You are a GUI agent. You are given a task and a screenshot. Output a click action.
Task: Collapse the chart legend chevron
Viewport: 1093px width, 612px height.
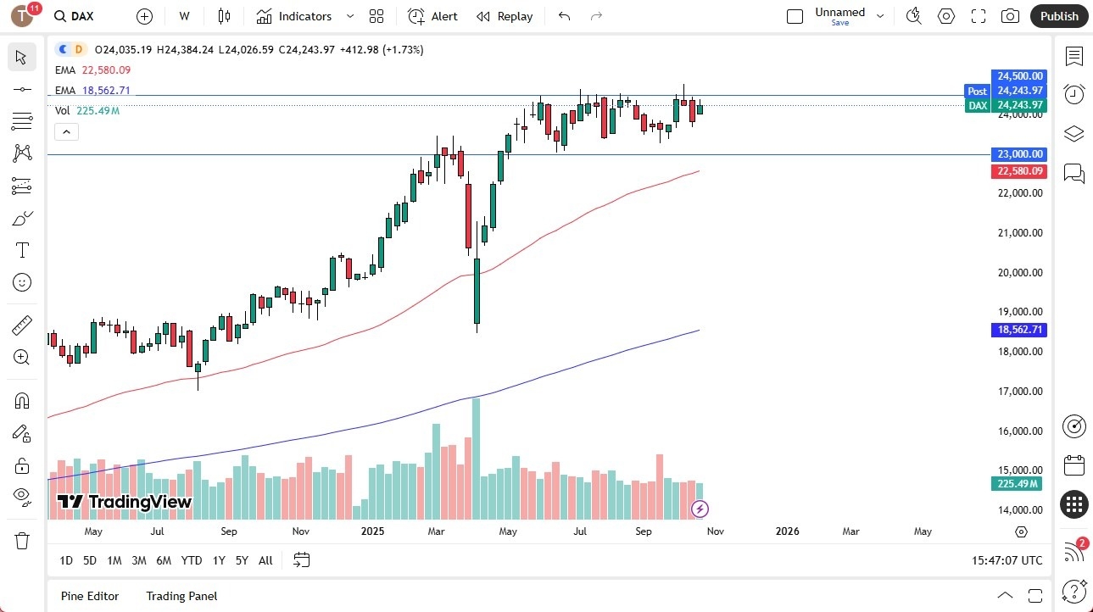coord(66,131)
